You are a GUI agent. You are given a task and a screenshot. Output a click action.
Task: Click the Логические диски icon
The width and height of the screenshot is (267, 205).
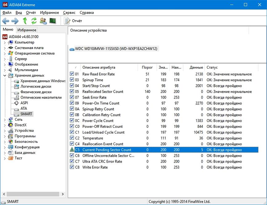point(17,86)
